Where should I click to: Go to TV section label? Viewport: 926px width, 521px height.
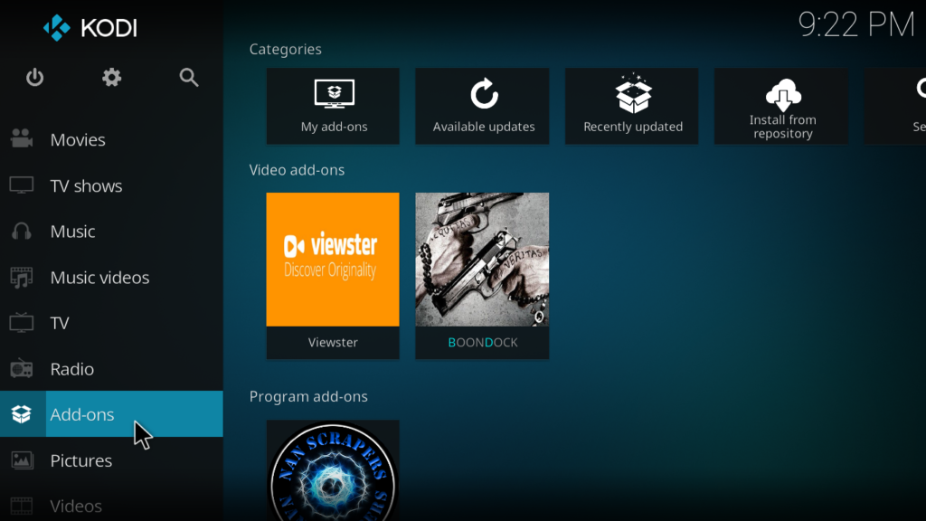[60, 323]
